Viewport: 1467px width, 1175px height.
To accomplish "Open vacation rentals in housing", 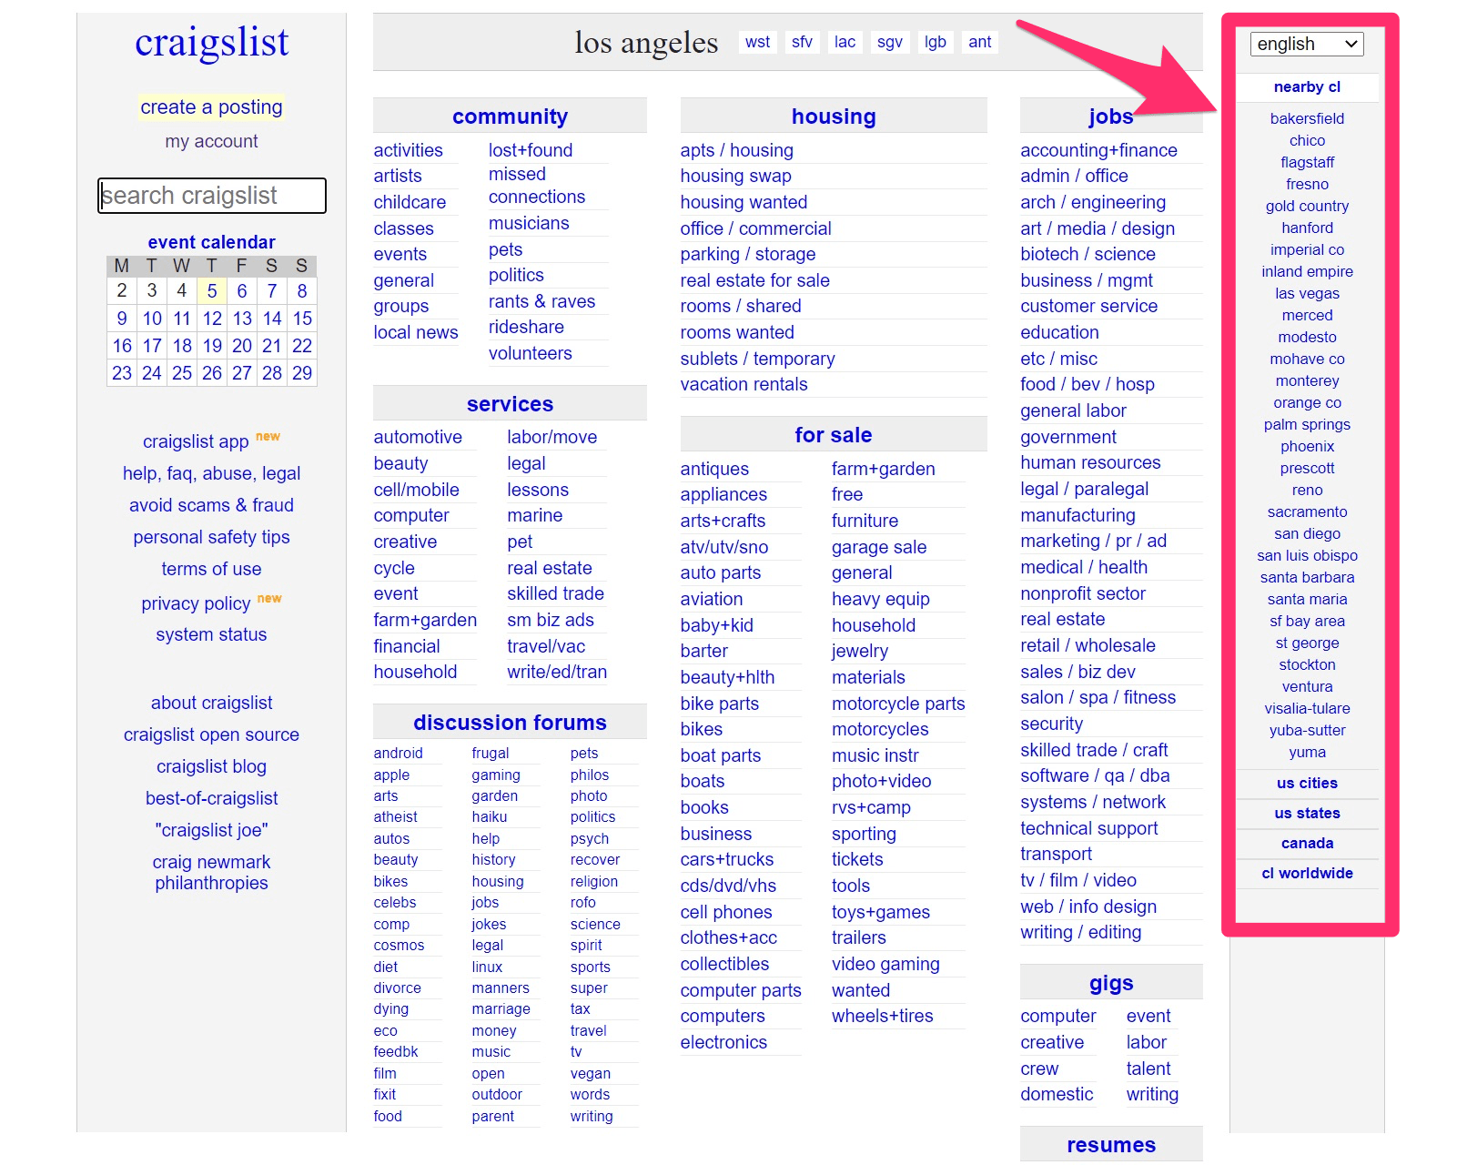I will tap(744, 384).
